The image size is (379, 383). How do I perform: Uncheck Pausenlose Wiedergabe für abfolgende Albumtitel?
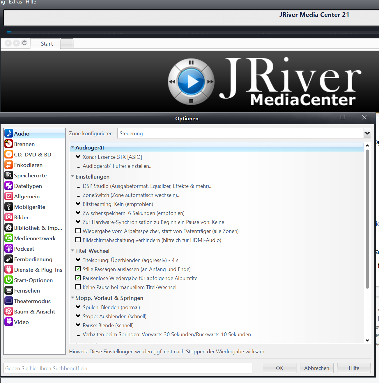click(78, 278)
